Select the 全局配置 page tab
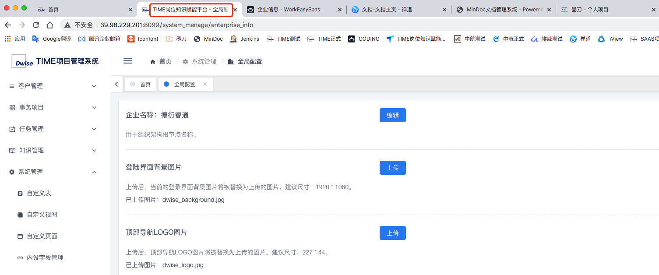Viewport: 659px width, 275px height. 186,84
